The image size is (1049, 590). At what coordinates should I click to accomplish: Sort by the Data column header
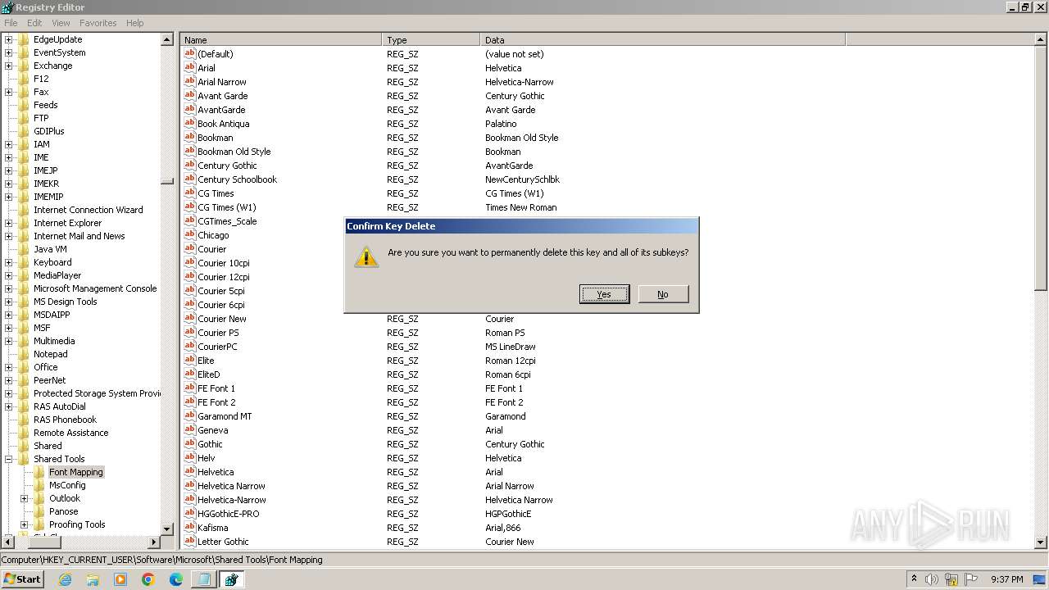[x=662, y=39]
